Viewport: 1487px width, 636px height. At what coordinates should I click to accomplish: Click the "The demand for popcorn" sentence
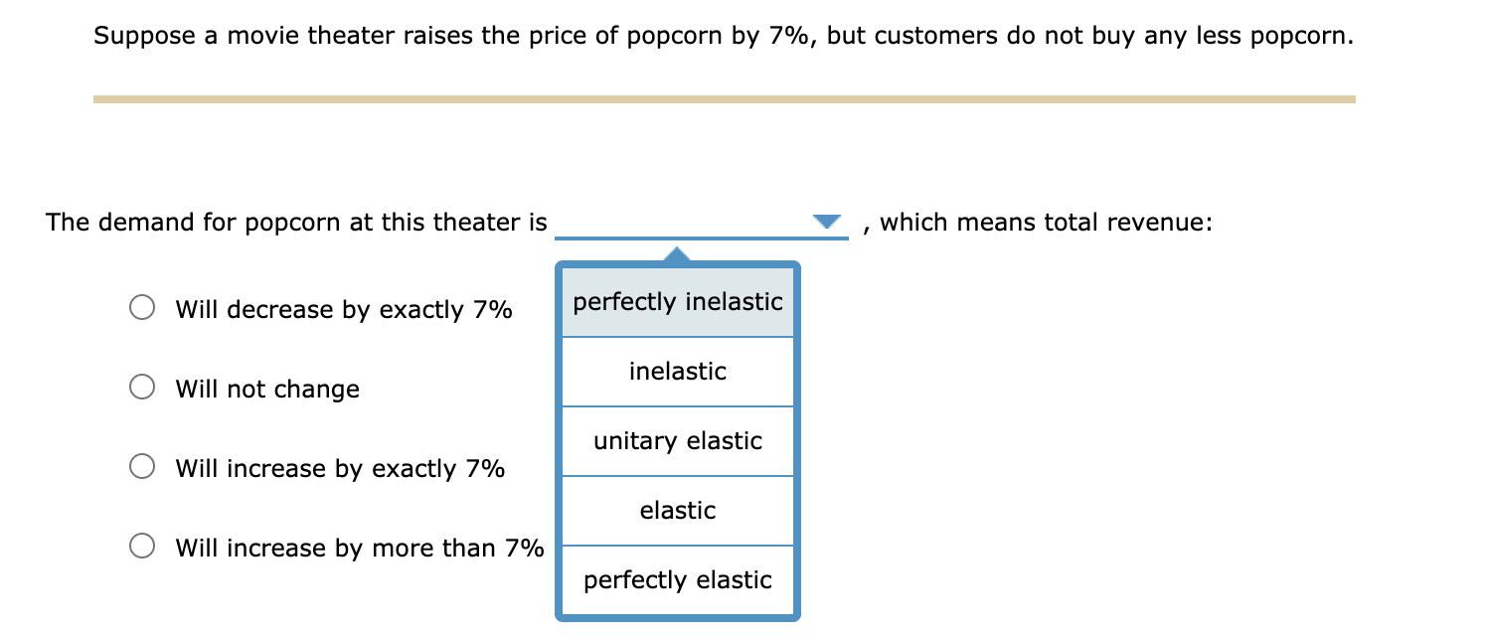click(x=296, y=222)
